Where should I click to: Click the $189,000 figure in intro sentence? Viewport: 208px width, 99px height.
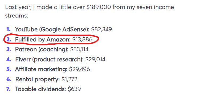[99, 7]
